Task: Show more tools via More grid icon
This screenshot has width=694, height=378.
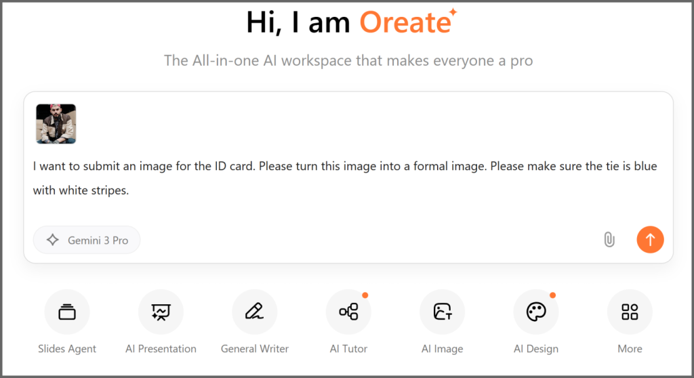Action: [x=630, y=312]
